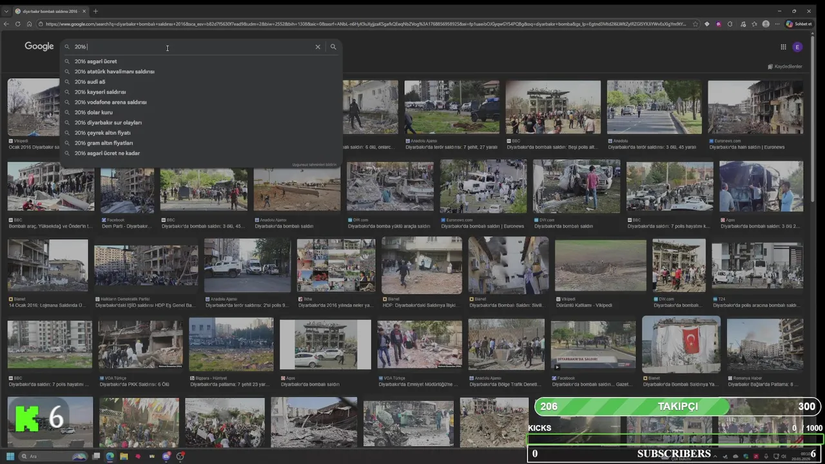Open DW.com image bomba yüklü araçla saldırı
The height and width of the screenshot is (464, 825).
click(390, 186)
